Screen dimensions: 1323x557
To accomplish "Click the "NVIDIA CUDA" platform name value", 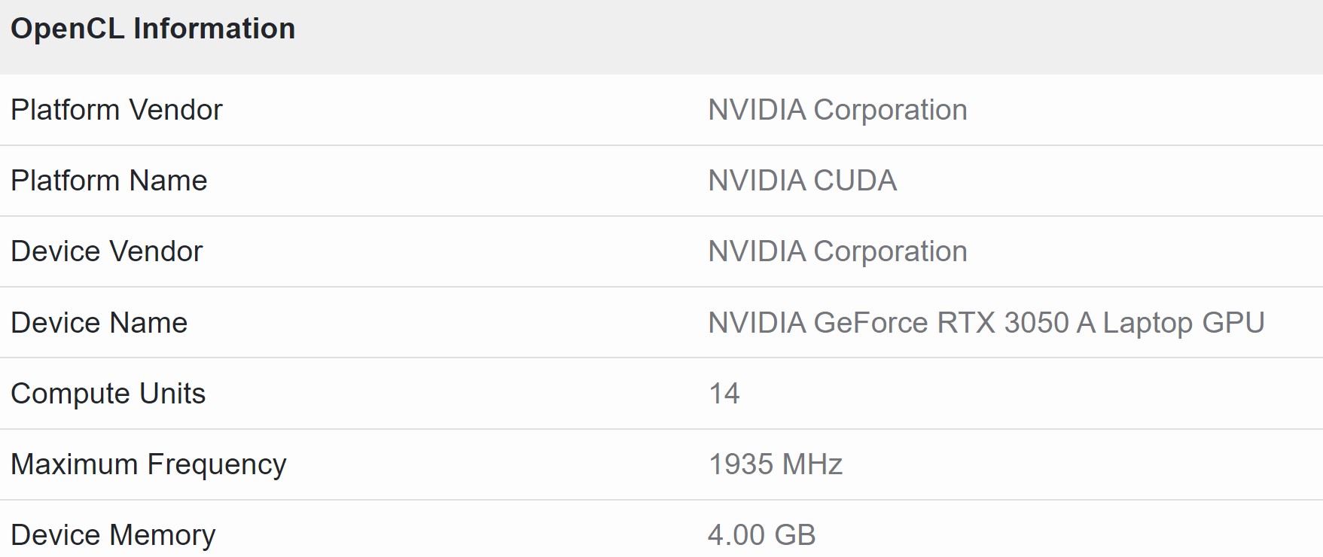I will pyautogui.click(x=802, y=181).
